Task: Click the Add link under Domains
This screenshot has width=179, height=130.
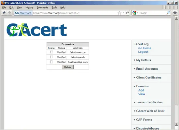Action: (x=141, y=90)
